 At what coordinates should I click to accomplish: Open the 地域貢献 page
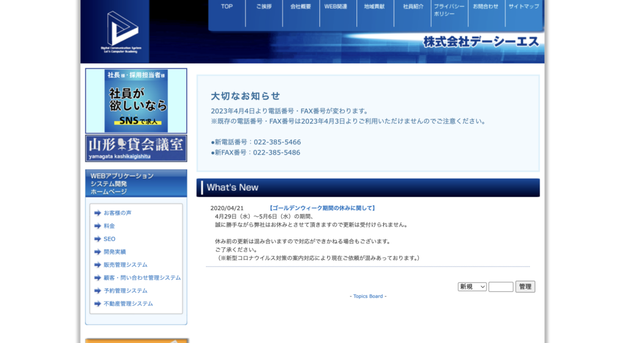(374, 7)
